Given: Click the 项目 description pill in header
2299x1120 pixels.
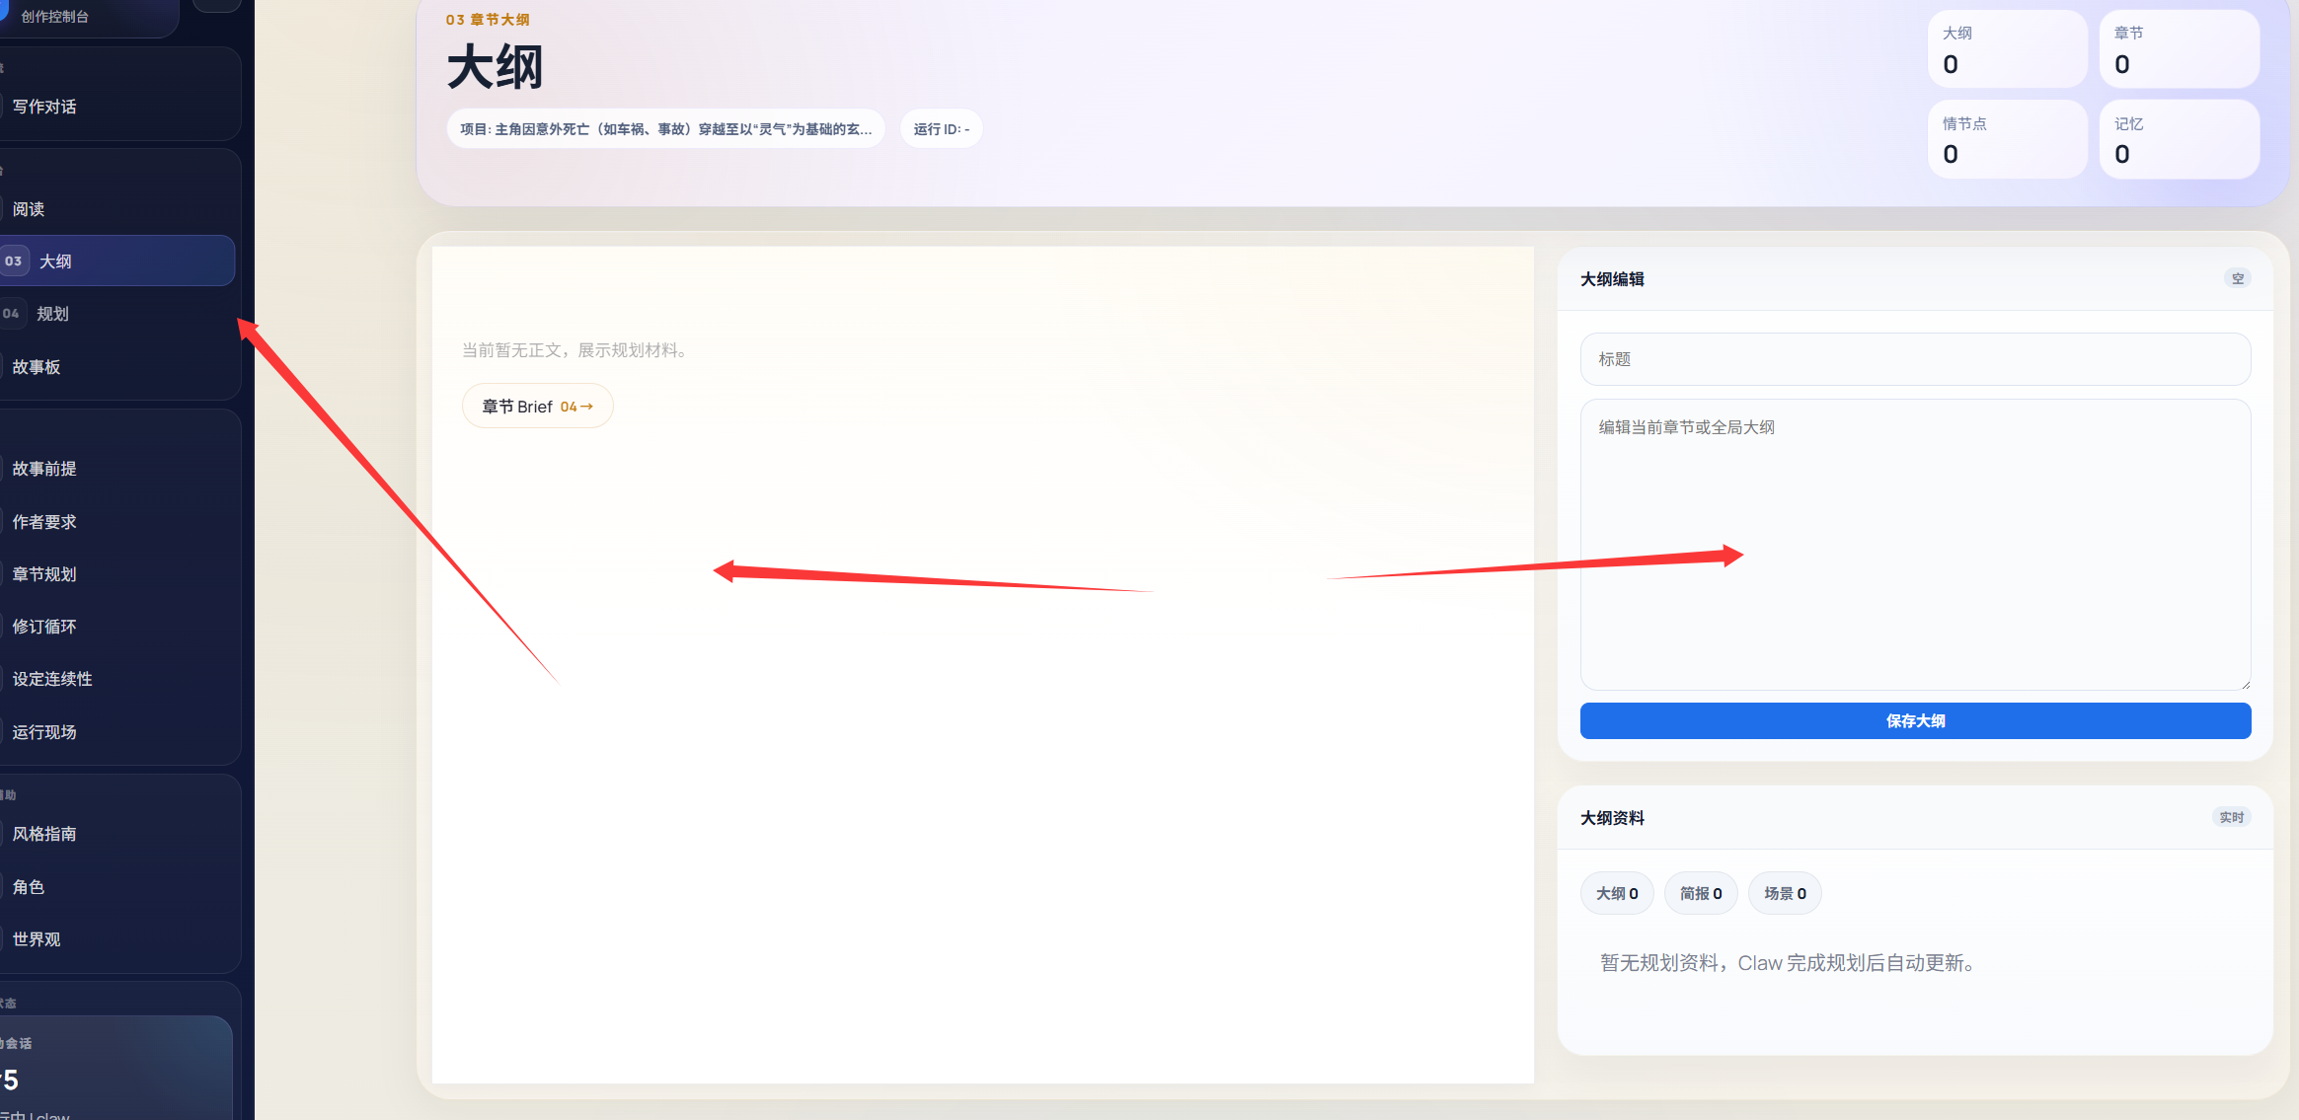Looking at the screenshot, I should (666, 129).
